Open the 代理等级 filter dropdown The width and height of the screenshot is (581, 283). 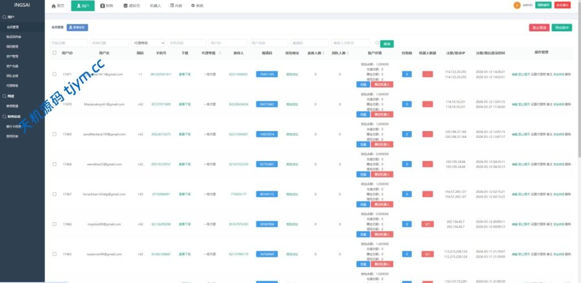(x=149, y=43)
